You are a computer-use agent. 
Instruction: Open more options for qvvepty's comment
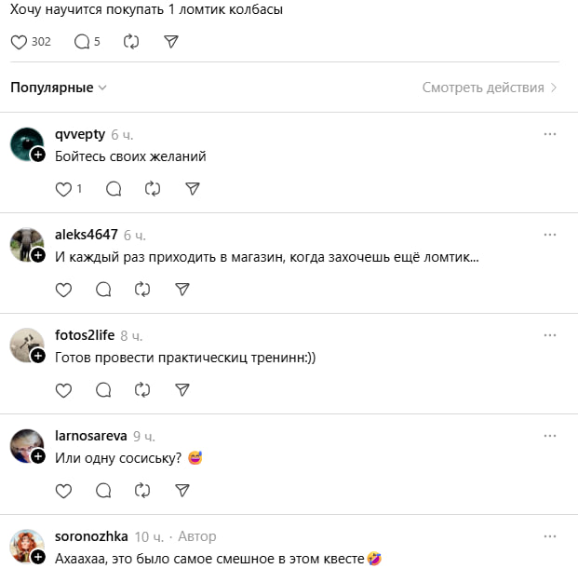click(550, 134)
